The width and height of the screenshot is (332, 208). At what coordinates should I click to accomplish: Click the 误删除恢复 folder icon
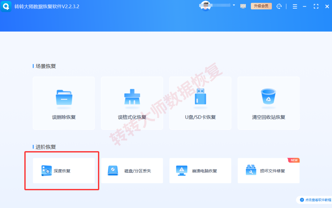point(64,98)
